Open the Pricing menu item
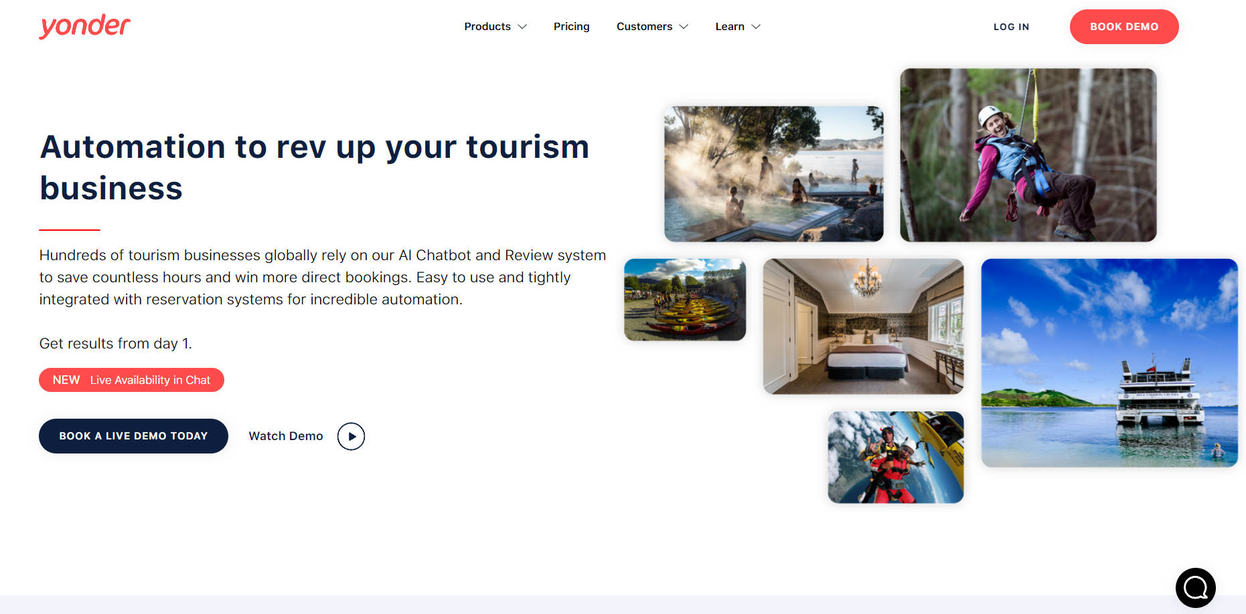 point(571,27)
